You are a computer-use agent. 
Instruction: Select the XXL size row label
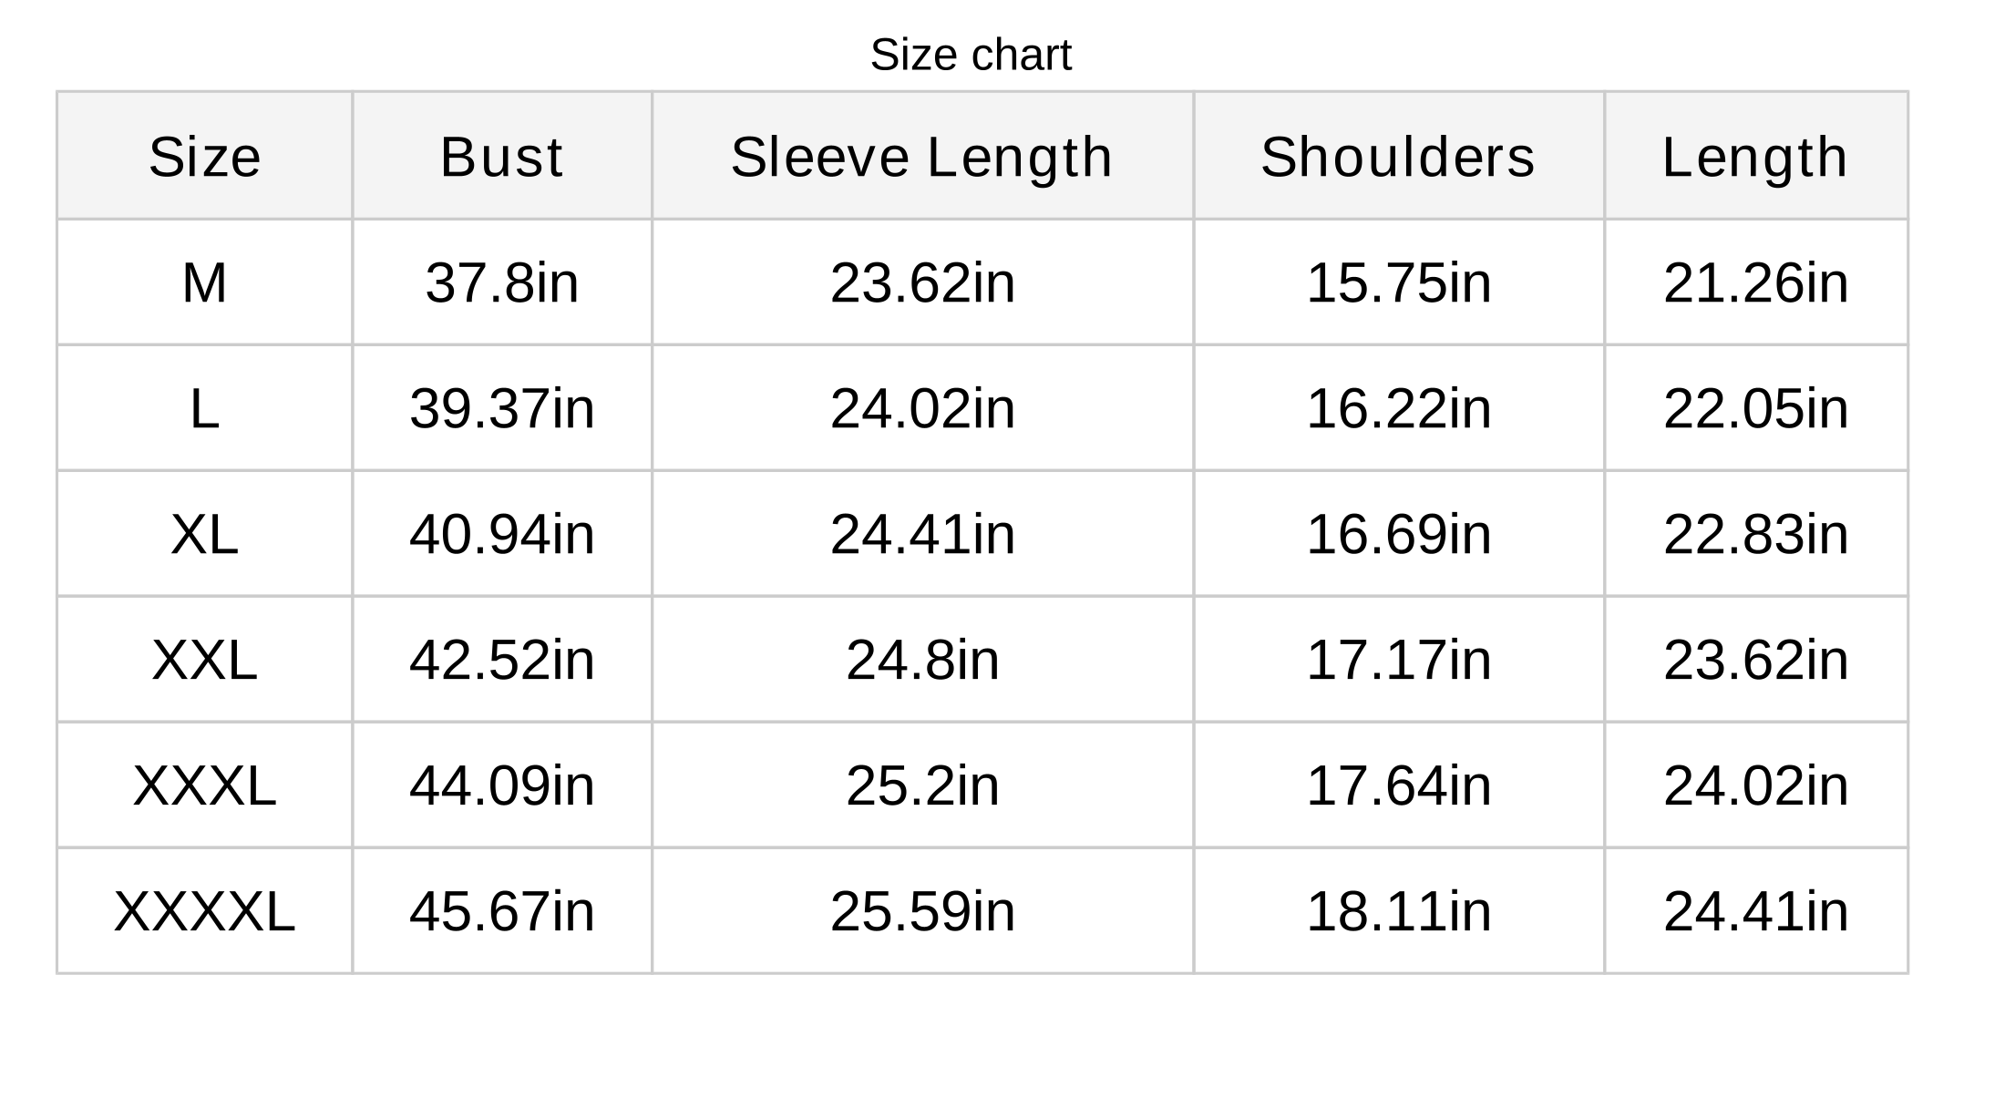204,660
